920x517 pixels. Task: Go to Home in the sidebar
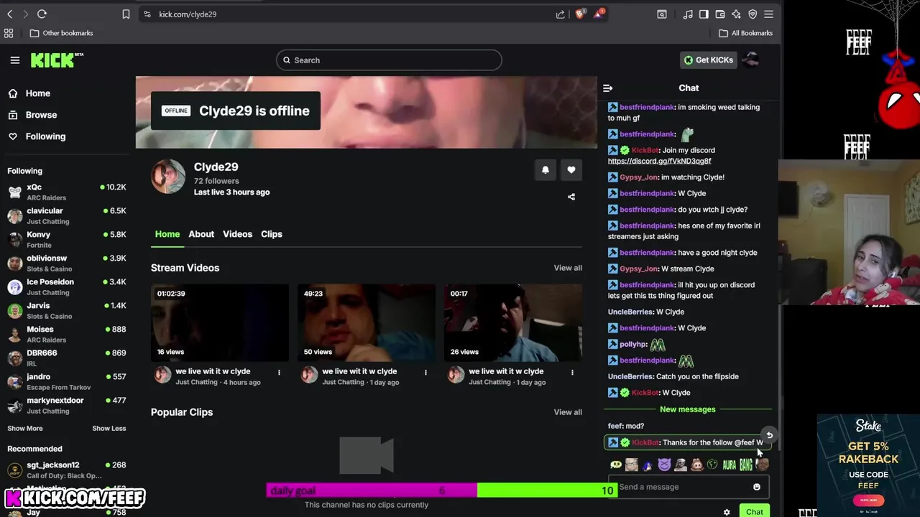(29, 93)
